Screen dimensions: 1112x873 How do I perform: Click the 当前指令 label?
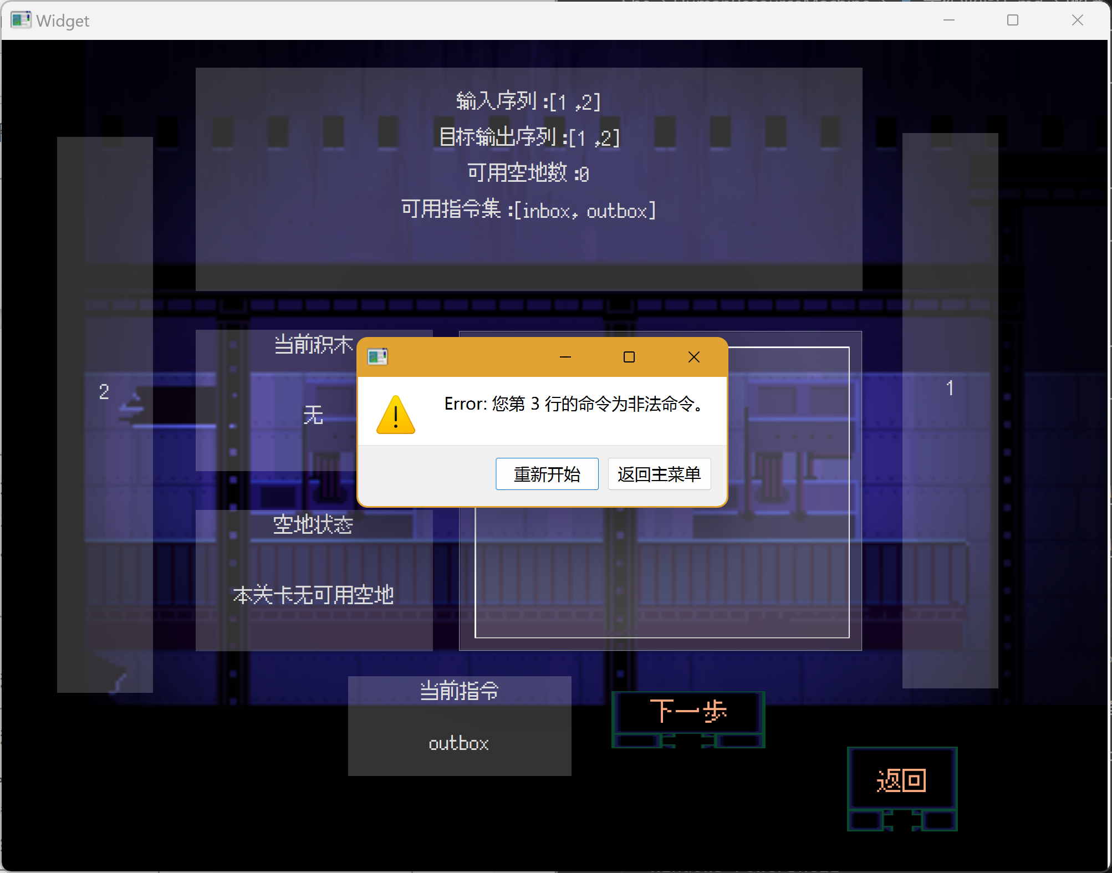[x=460, y=691]
